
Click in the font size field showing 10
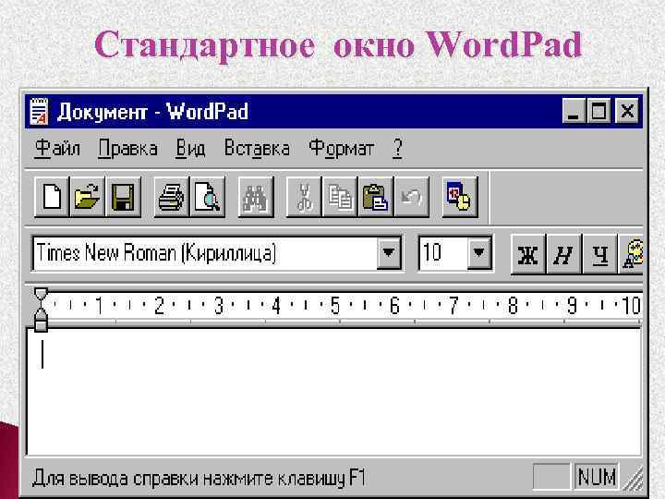click(x=443, y=253)
